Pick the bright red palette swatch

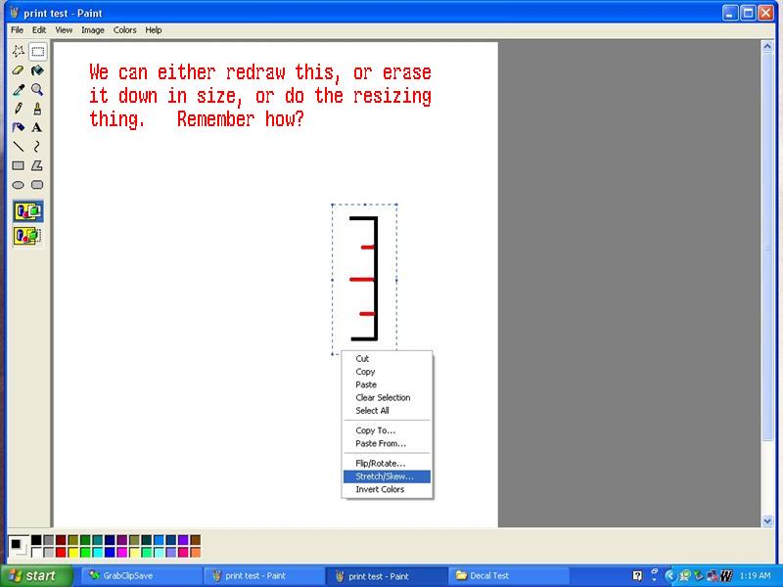tap(61, 552)
